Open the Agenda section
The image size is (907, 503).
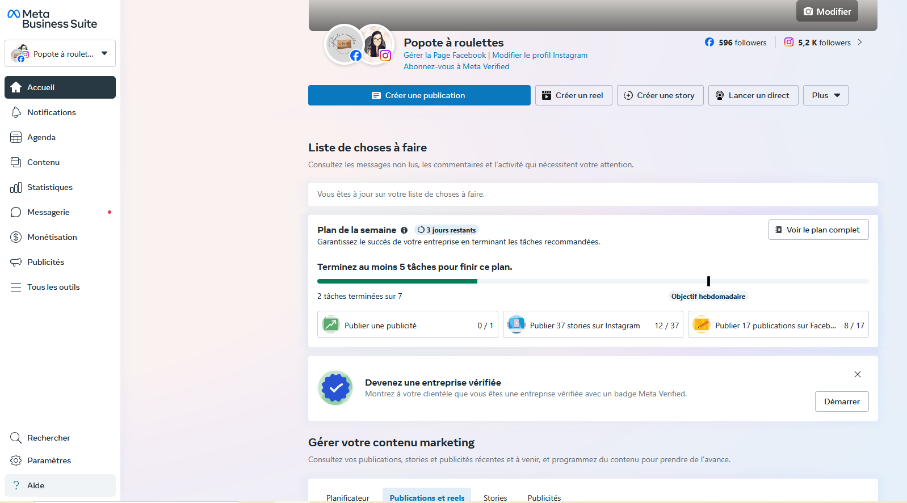(60, 137)
